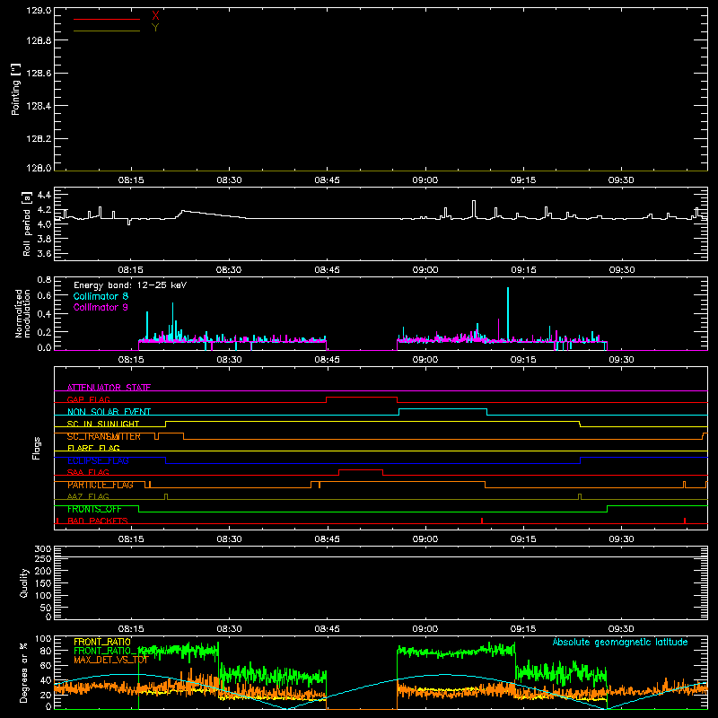Click the 09:15 label under the Flags panel
Viewport: 718px width, 718px height.
523,539
